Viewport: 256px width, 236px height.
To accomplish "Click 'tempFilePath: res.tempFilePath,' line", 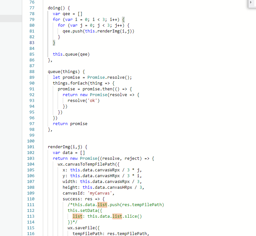I will 111,234.
